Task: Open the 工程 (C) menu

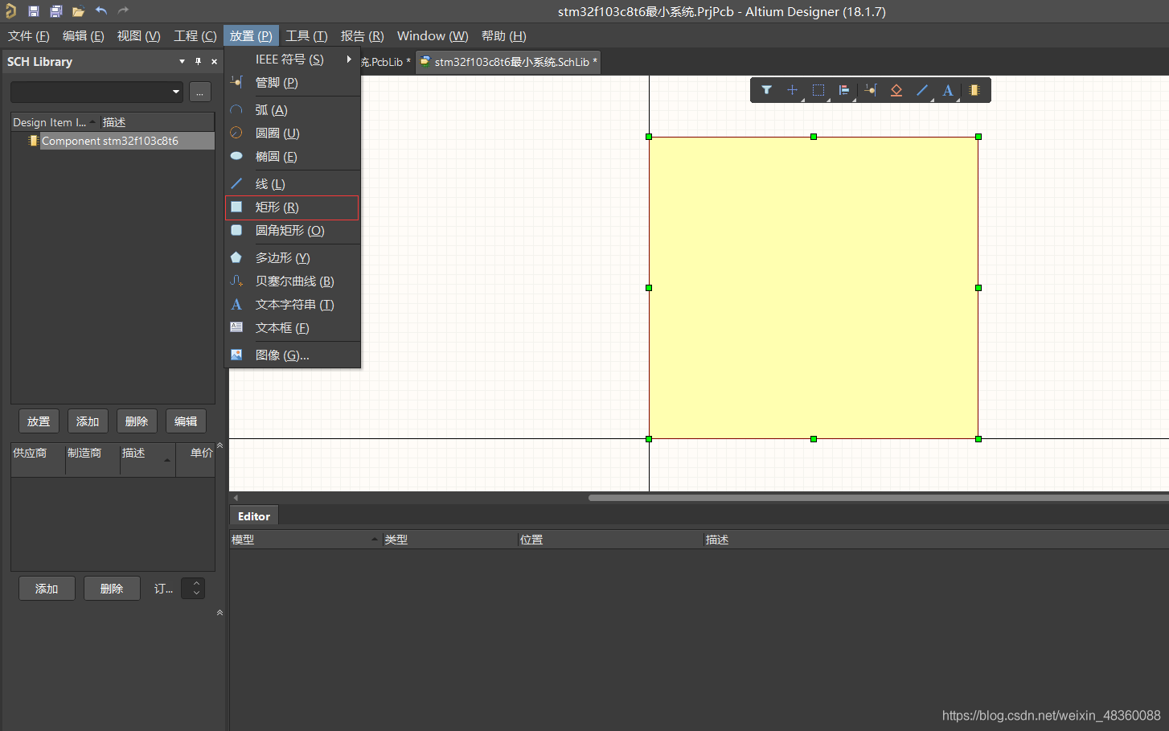Action: pyautogui.click(x=195, y=36)
